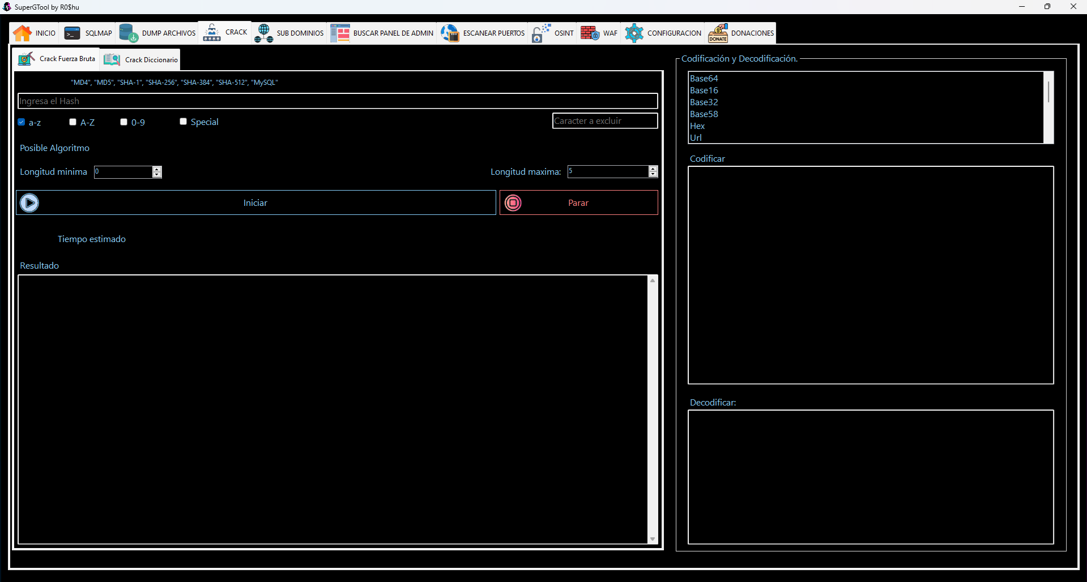Click the BUSCAR PANEL DE ADMIN icon
1087x582 pixels.
pos(340,33)
